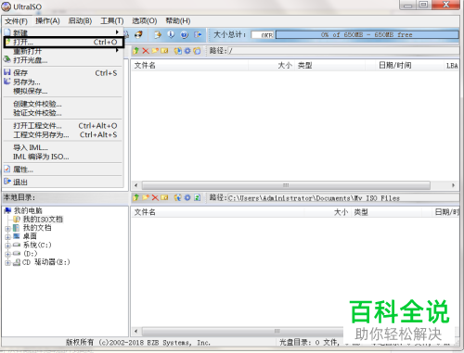Sort ISO pane by 类型 column
Image resolution: width=464 pixels, height=353 pixels.
point(330,66)
